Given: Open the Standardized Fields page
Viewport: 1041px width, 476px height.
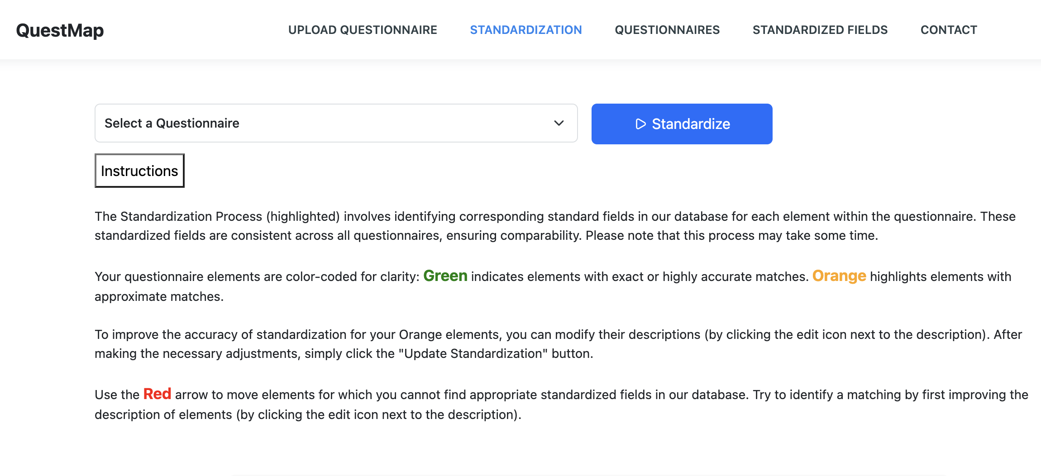Looking at the screenshot, I should point(820,30).
